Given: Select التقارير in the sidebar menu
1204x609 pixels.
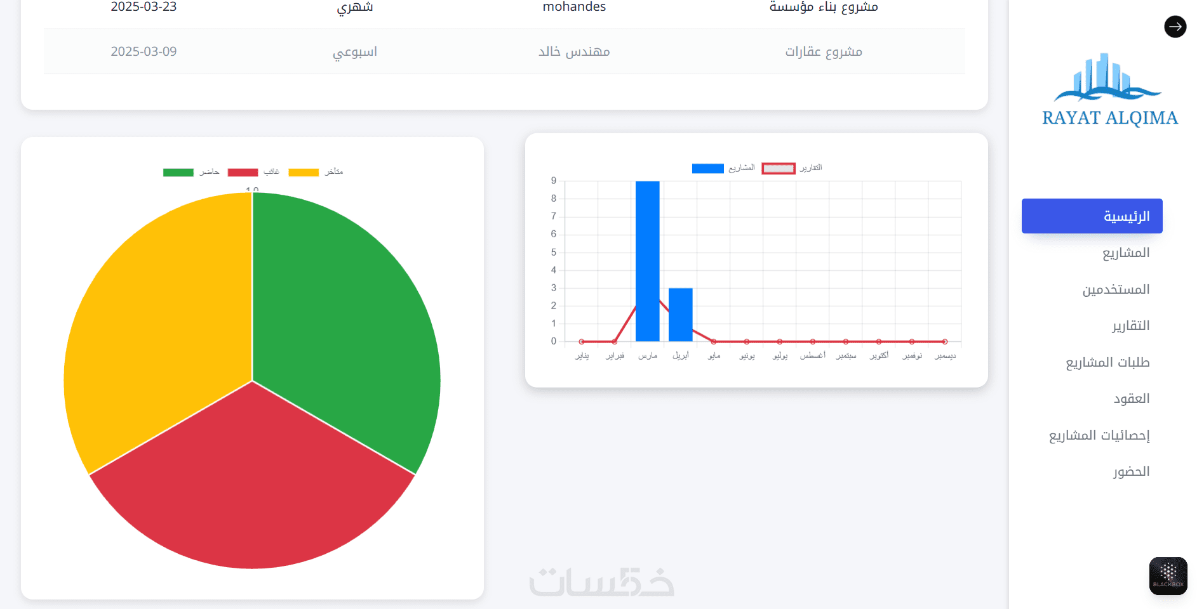Looking at the screenshot, I should click(1130, 325).
